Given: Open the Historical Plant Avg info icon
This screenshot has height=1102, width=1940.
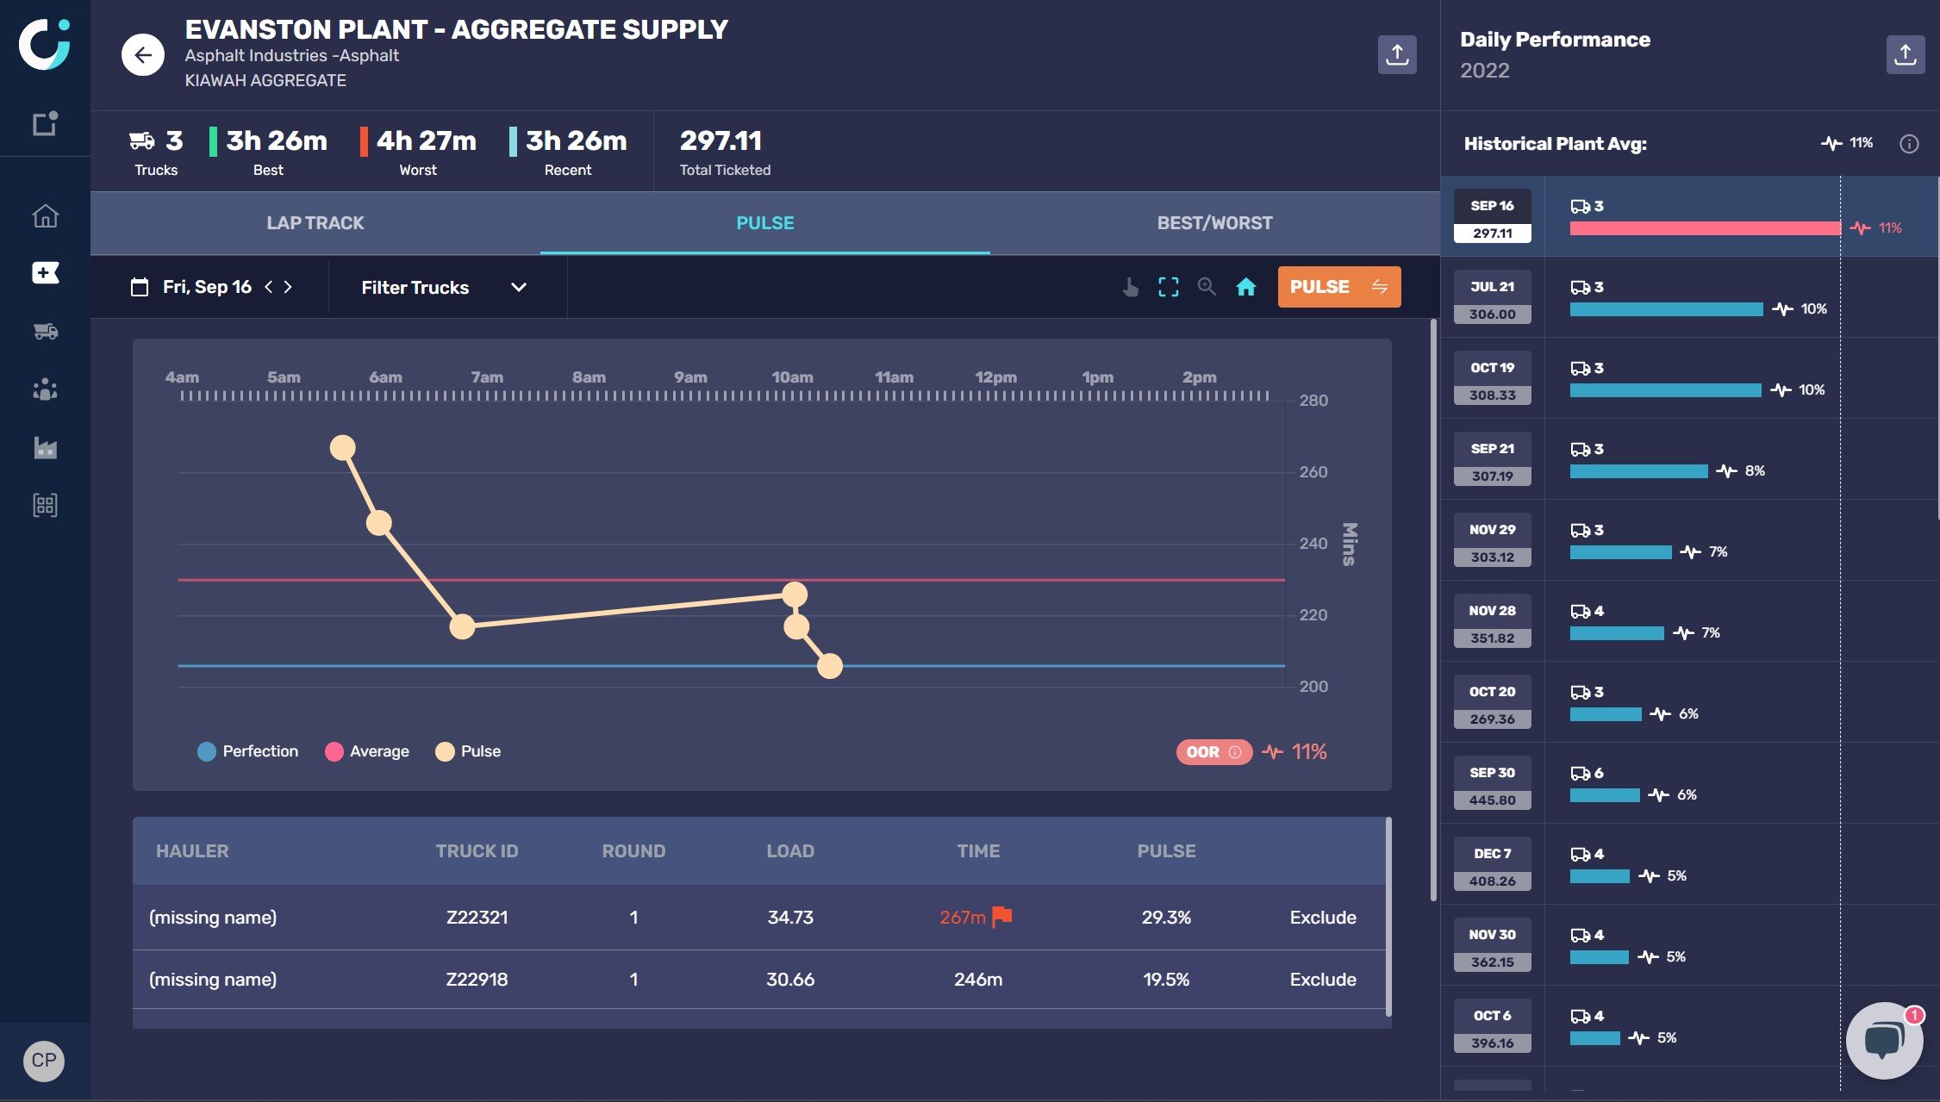Looking at the screenshot, I should click(1909, 144).
